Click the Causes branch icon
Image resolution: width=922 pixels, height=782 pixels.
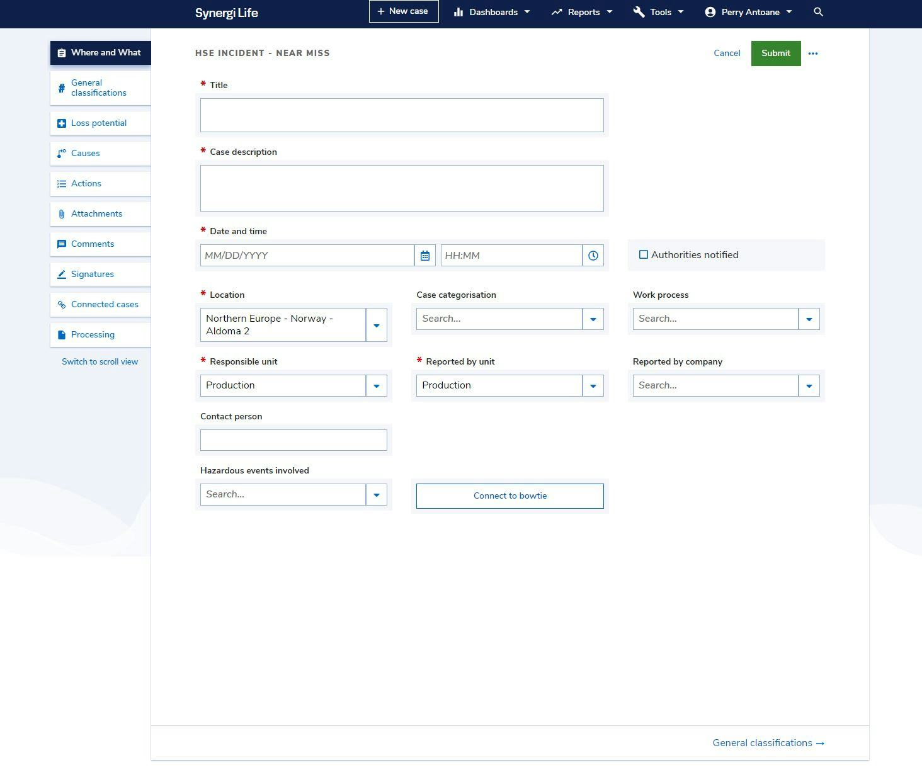pos(62,154)
